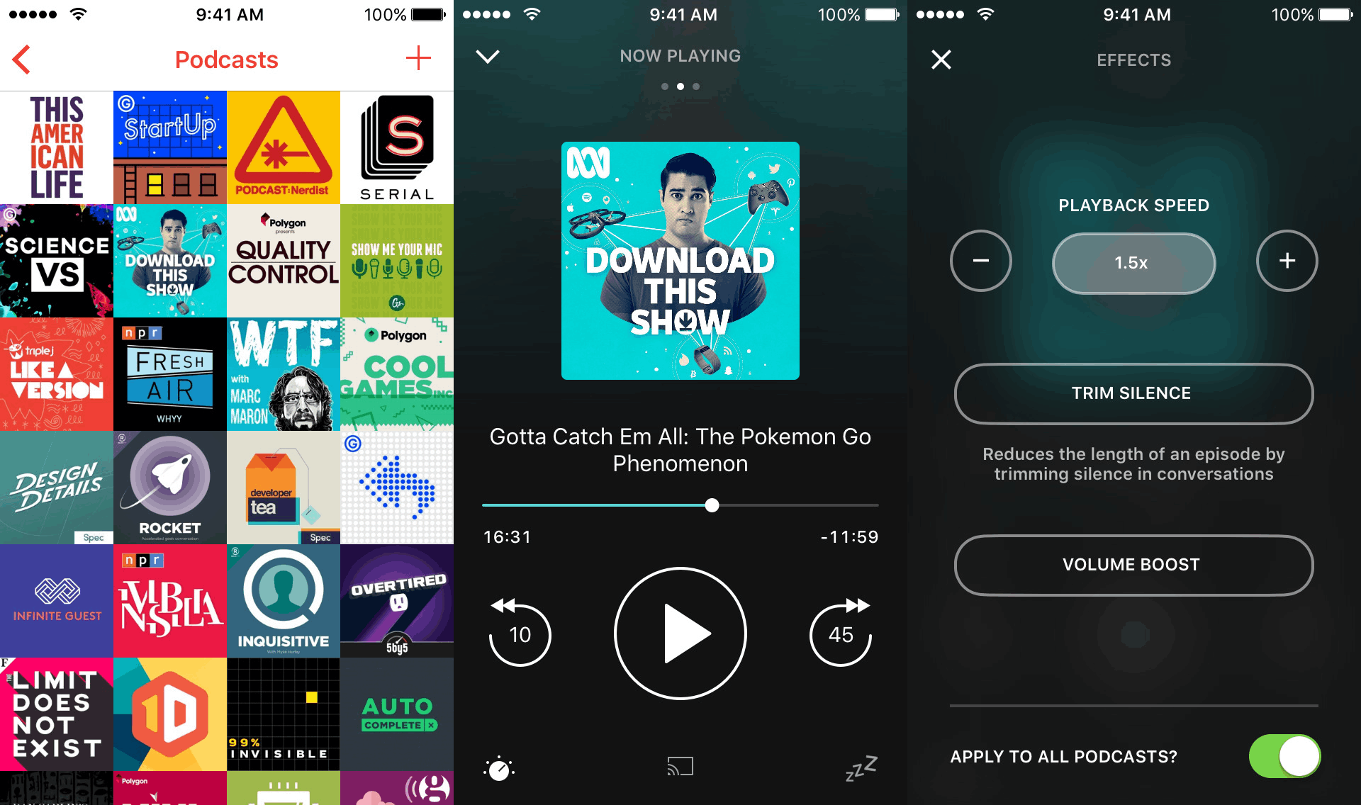Drag the episode progress slider

(x=711, y=504)
